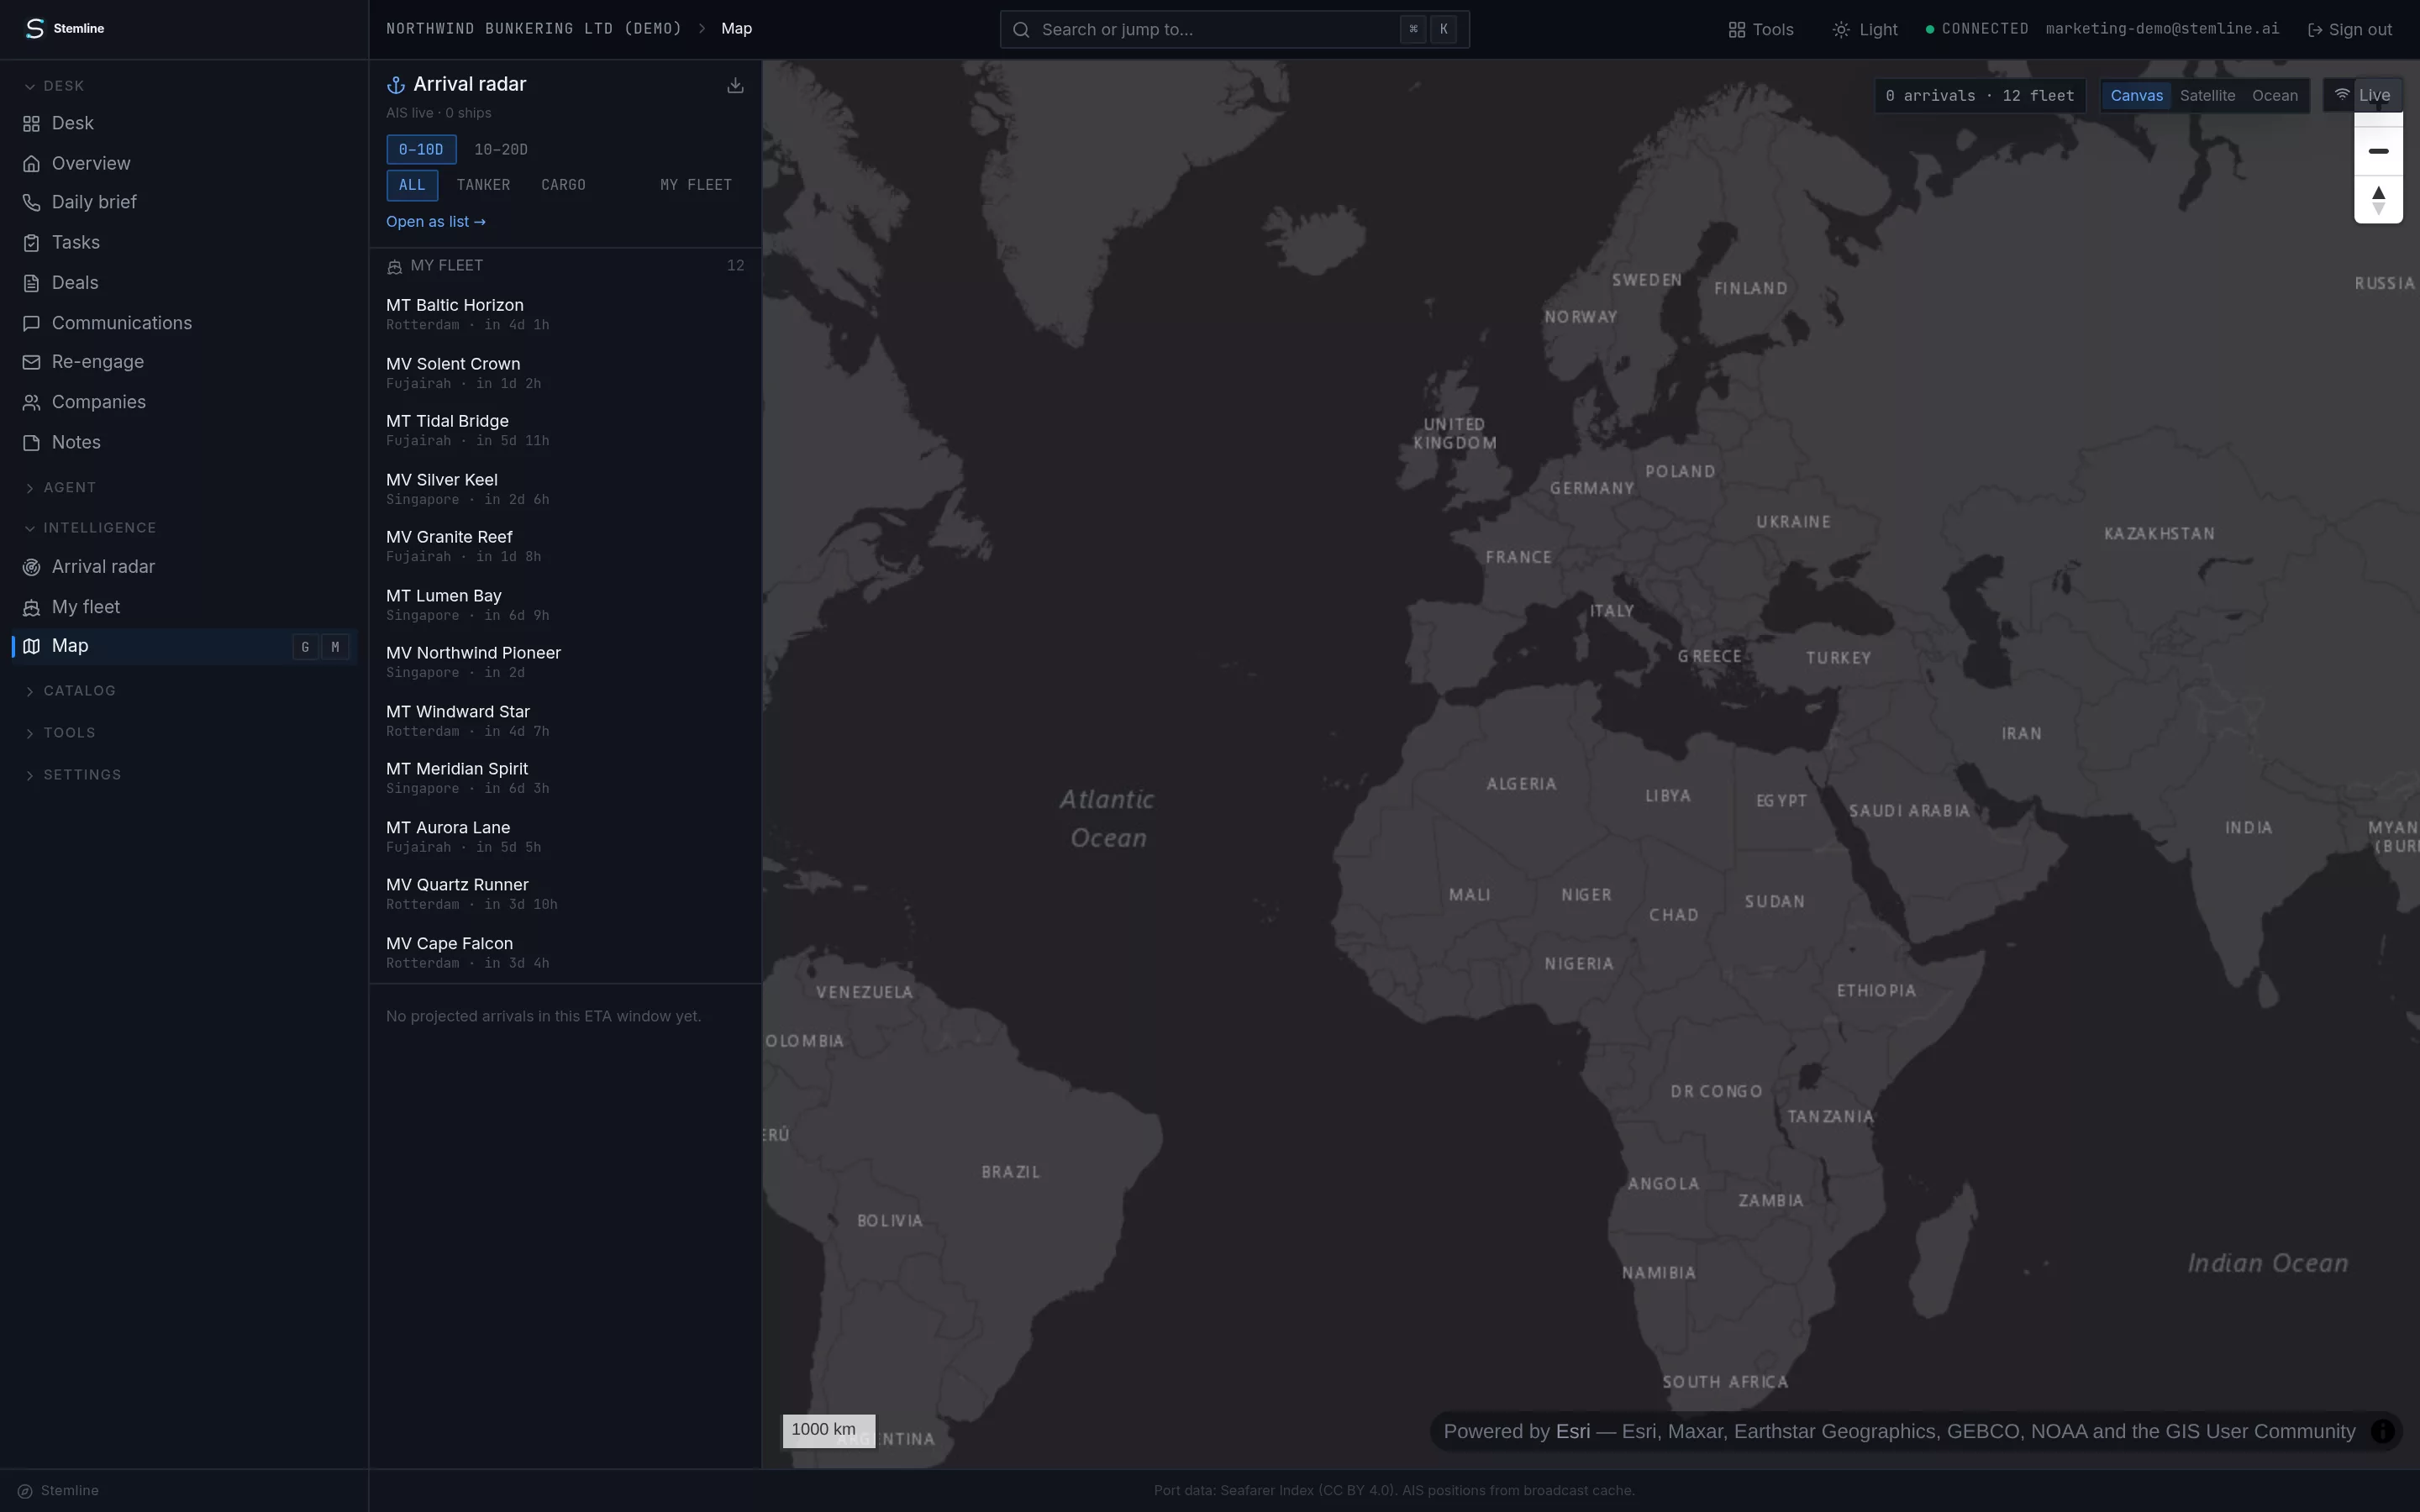The image size is (2420, 1512).
Task: Toggle the Live AIS feed
Action: pyautogui.click(x=2362, y=95)
